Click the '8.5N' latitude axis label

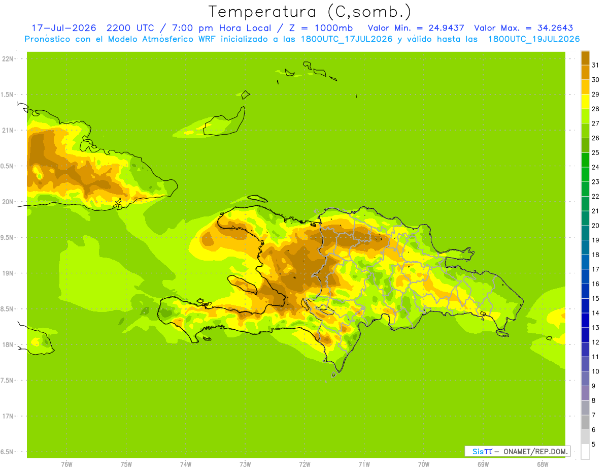click(7, 309)
